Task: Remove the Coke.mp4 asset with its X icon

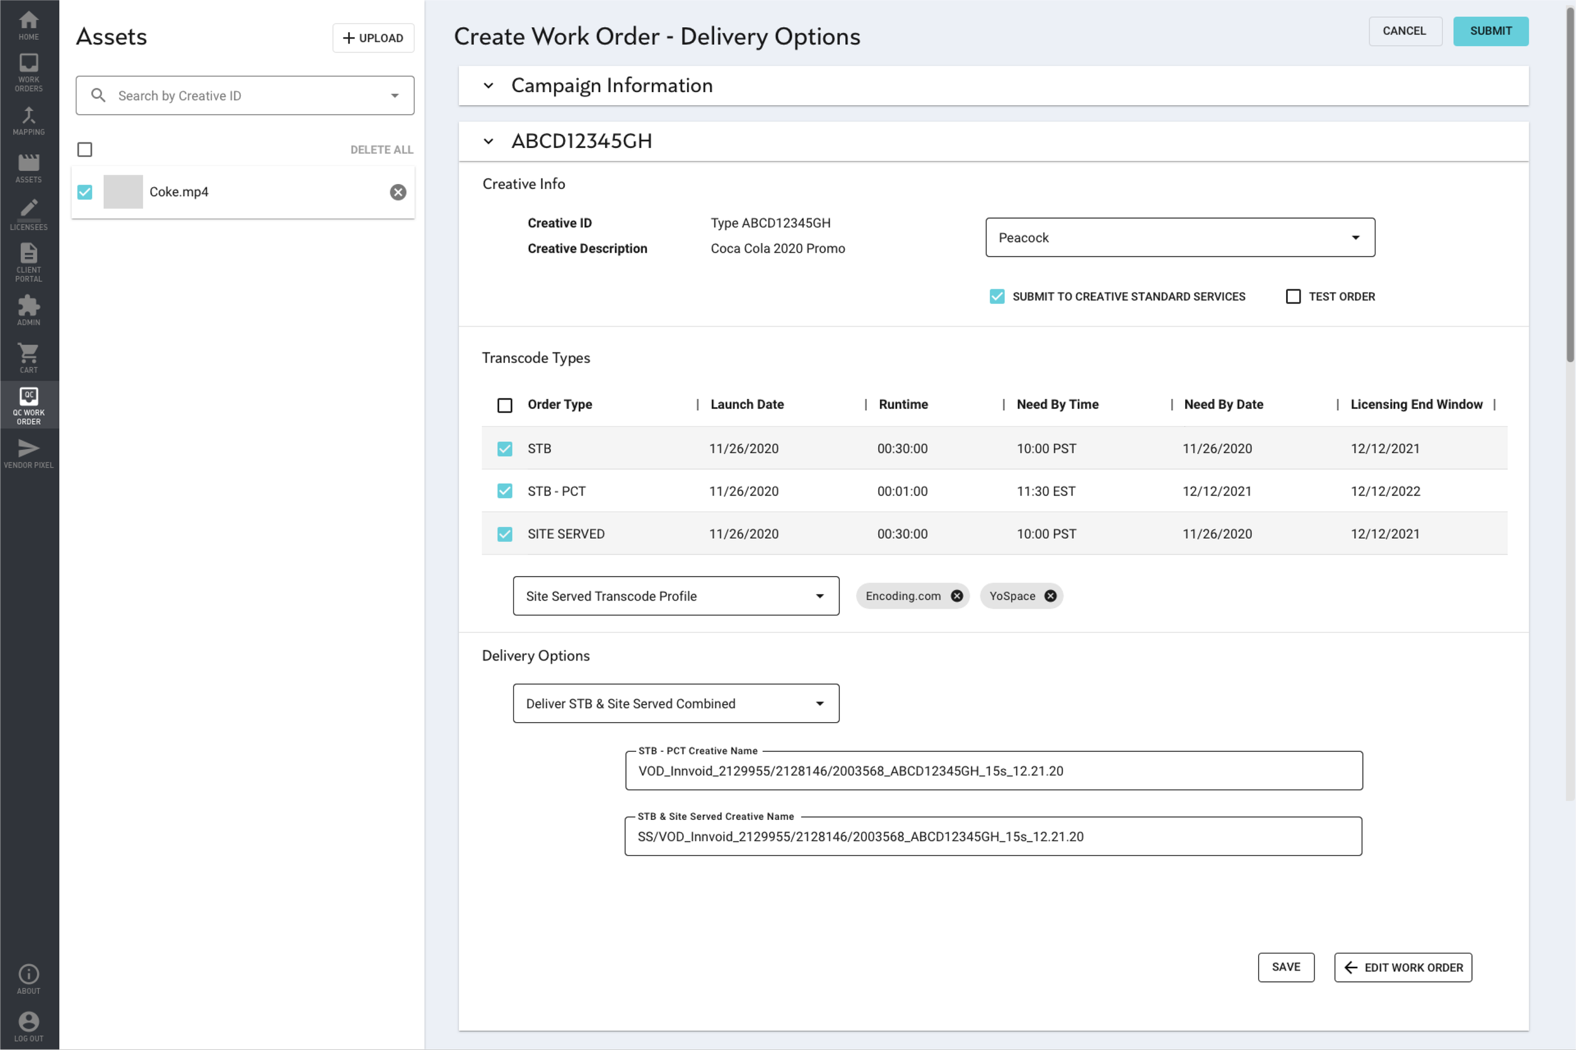Action: click(398, 192)
